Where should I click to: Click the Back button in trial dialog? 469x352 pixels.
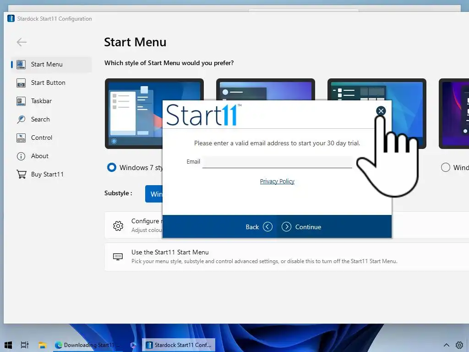coord(259,227)
